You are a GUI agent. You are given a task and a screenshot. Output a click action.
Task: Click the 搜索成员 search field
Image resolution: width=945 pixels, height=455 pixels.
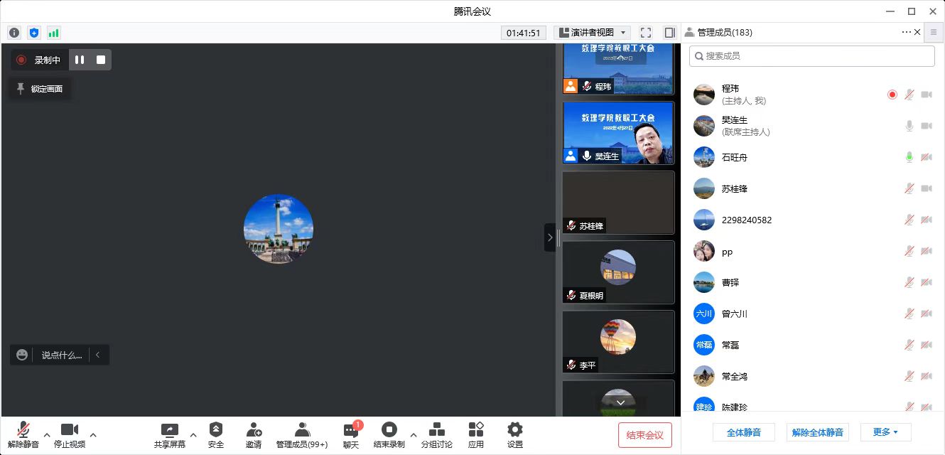[x=811, y=56]
